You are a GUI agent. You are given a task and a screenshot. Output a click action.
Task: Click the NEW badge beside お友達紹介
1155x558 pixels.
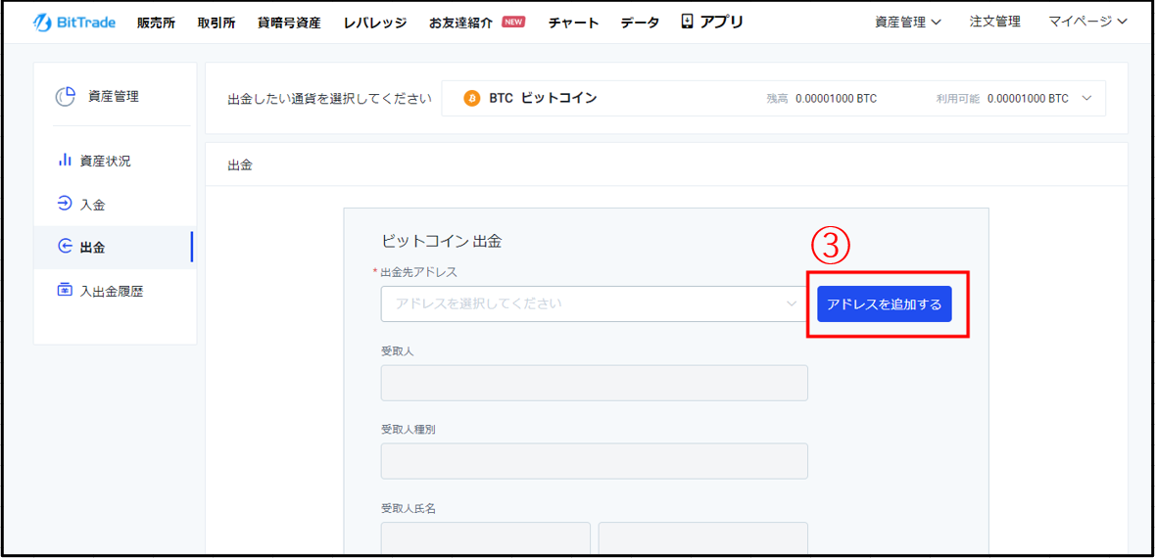tap(513, 22)
